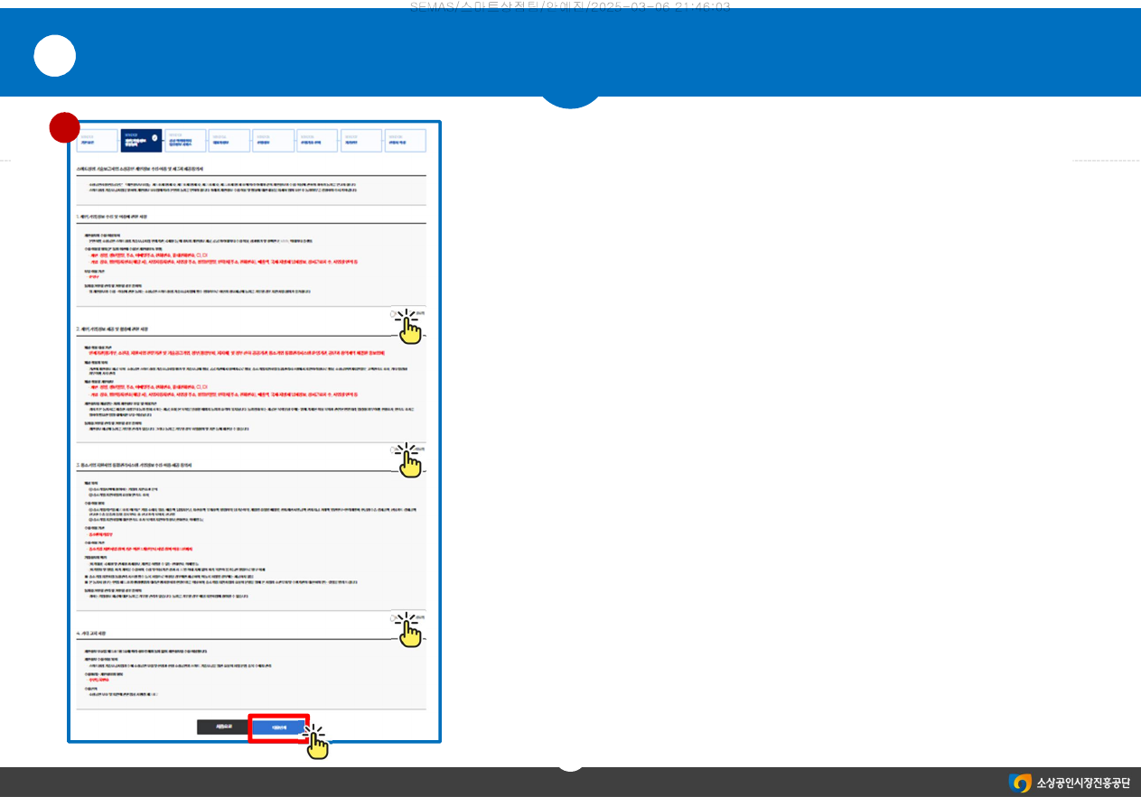The width and height of the screenshot is (1141, 806).
Task: Click the checkmark icon in the active step box
Action: (x=154, y=138)
